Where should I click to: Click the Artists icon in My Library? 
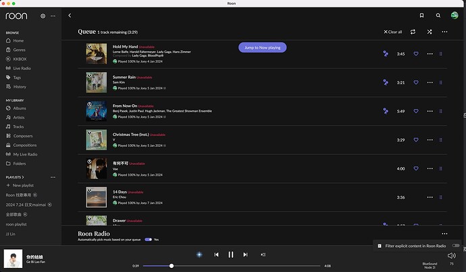(8, 117)
